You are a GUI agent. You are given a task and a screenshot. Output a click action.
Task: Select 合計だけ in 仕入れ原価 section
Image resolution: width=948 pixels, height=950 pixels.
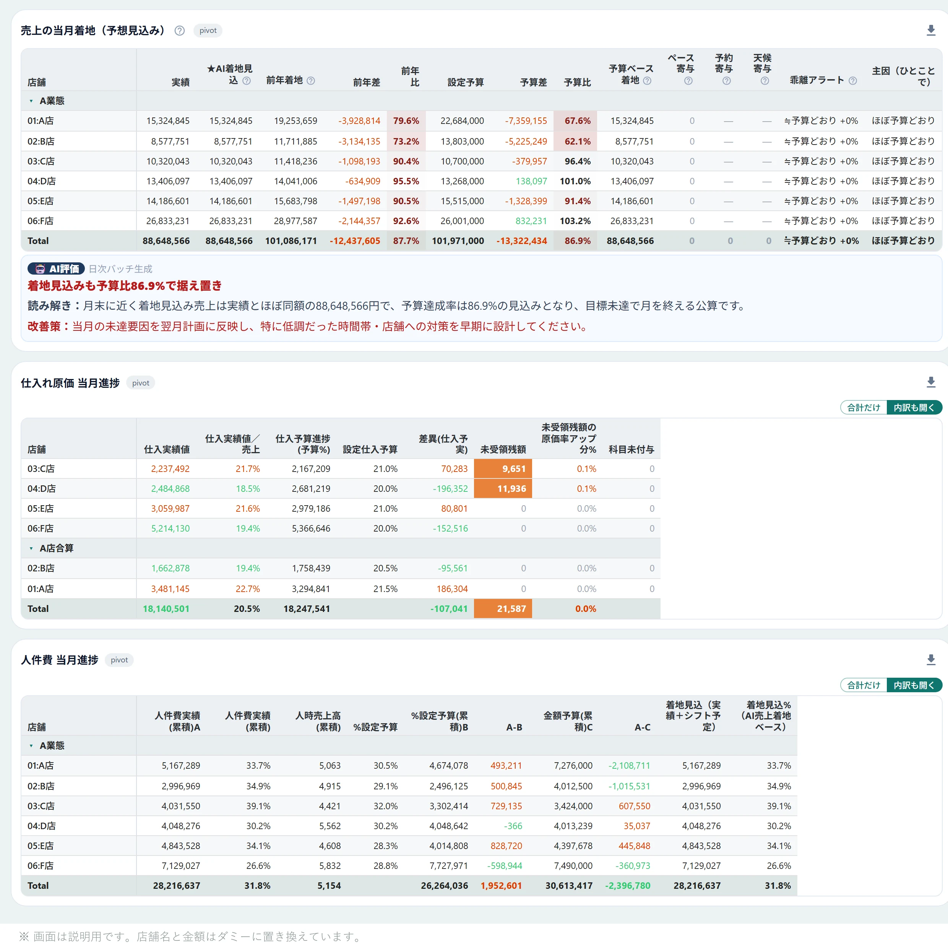864,408
